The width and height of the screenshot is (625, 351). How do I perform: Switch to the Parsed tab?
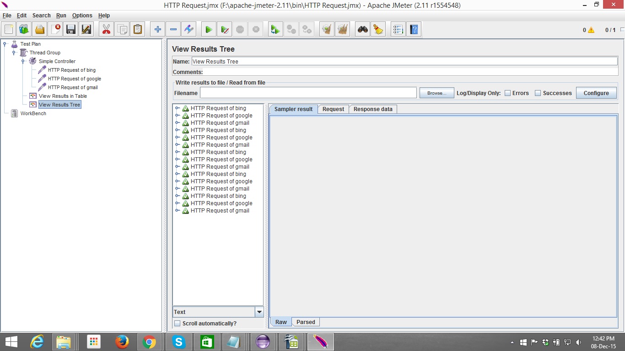(x=306, y=322)
